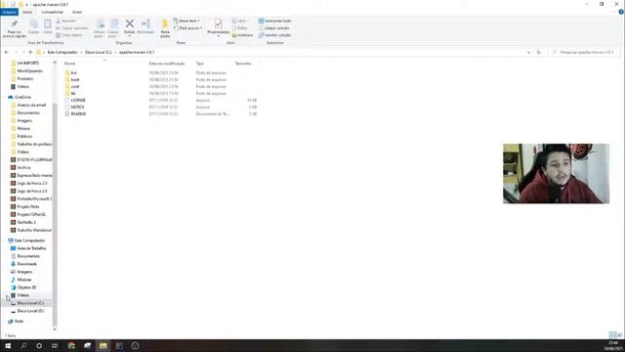Select the bin folder

[74, 72]
